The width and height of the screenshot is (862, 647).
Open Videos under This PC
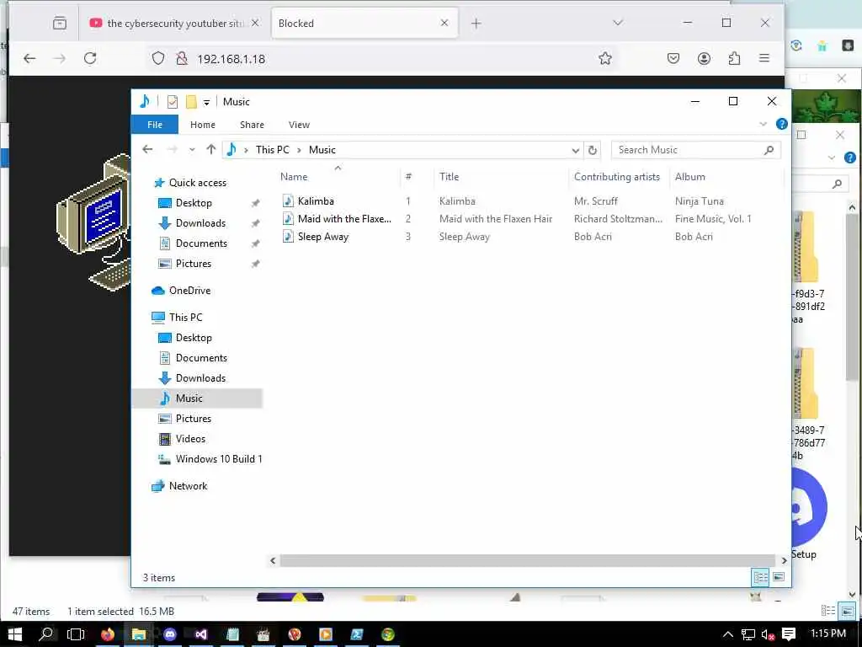pos(190,439)
